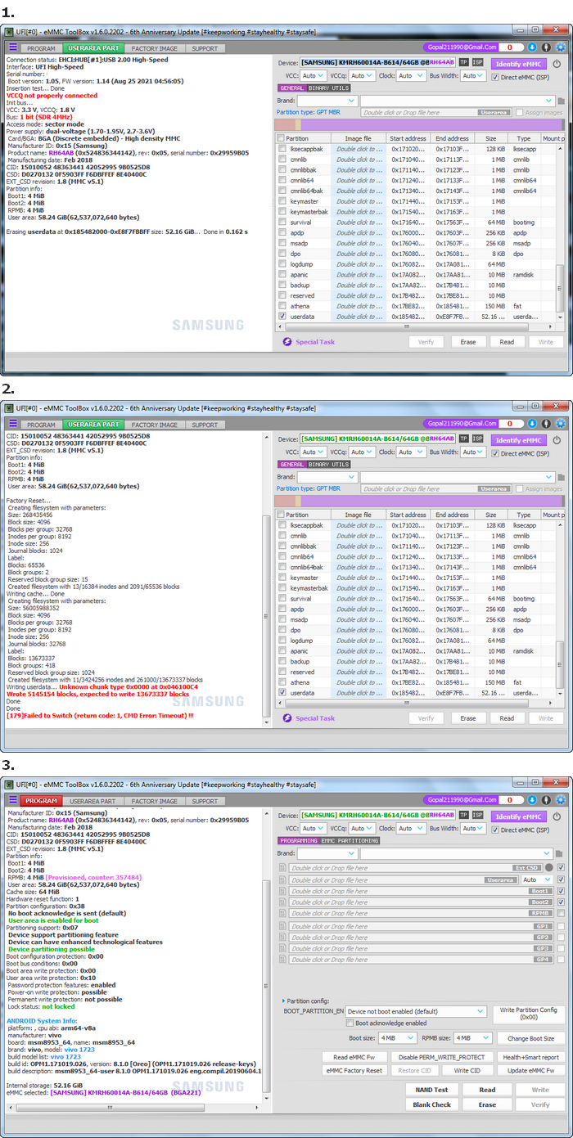
Task: Open the Clock dropdown in the bottom window
Action: [410, 829]
